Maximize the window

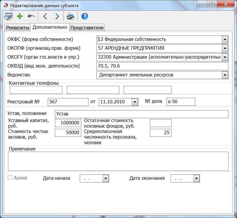(x=212, y=4)
